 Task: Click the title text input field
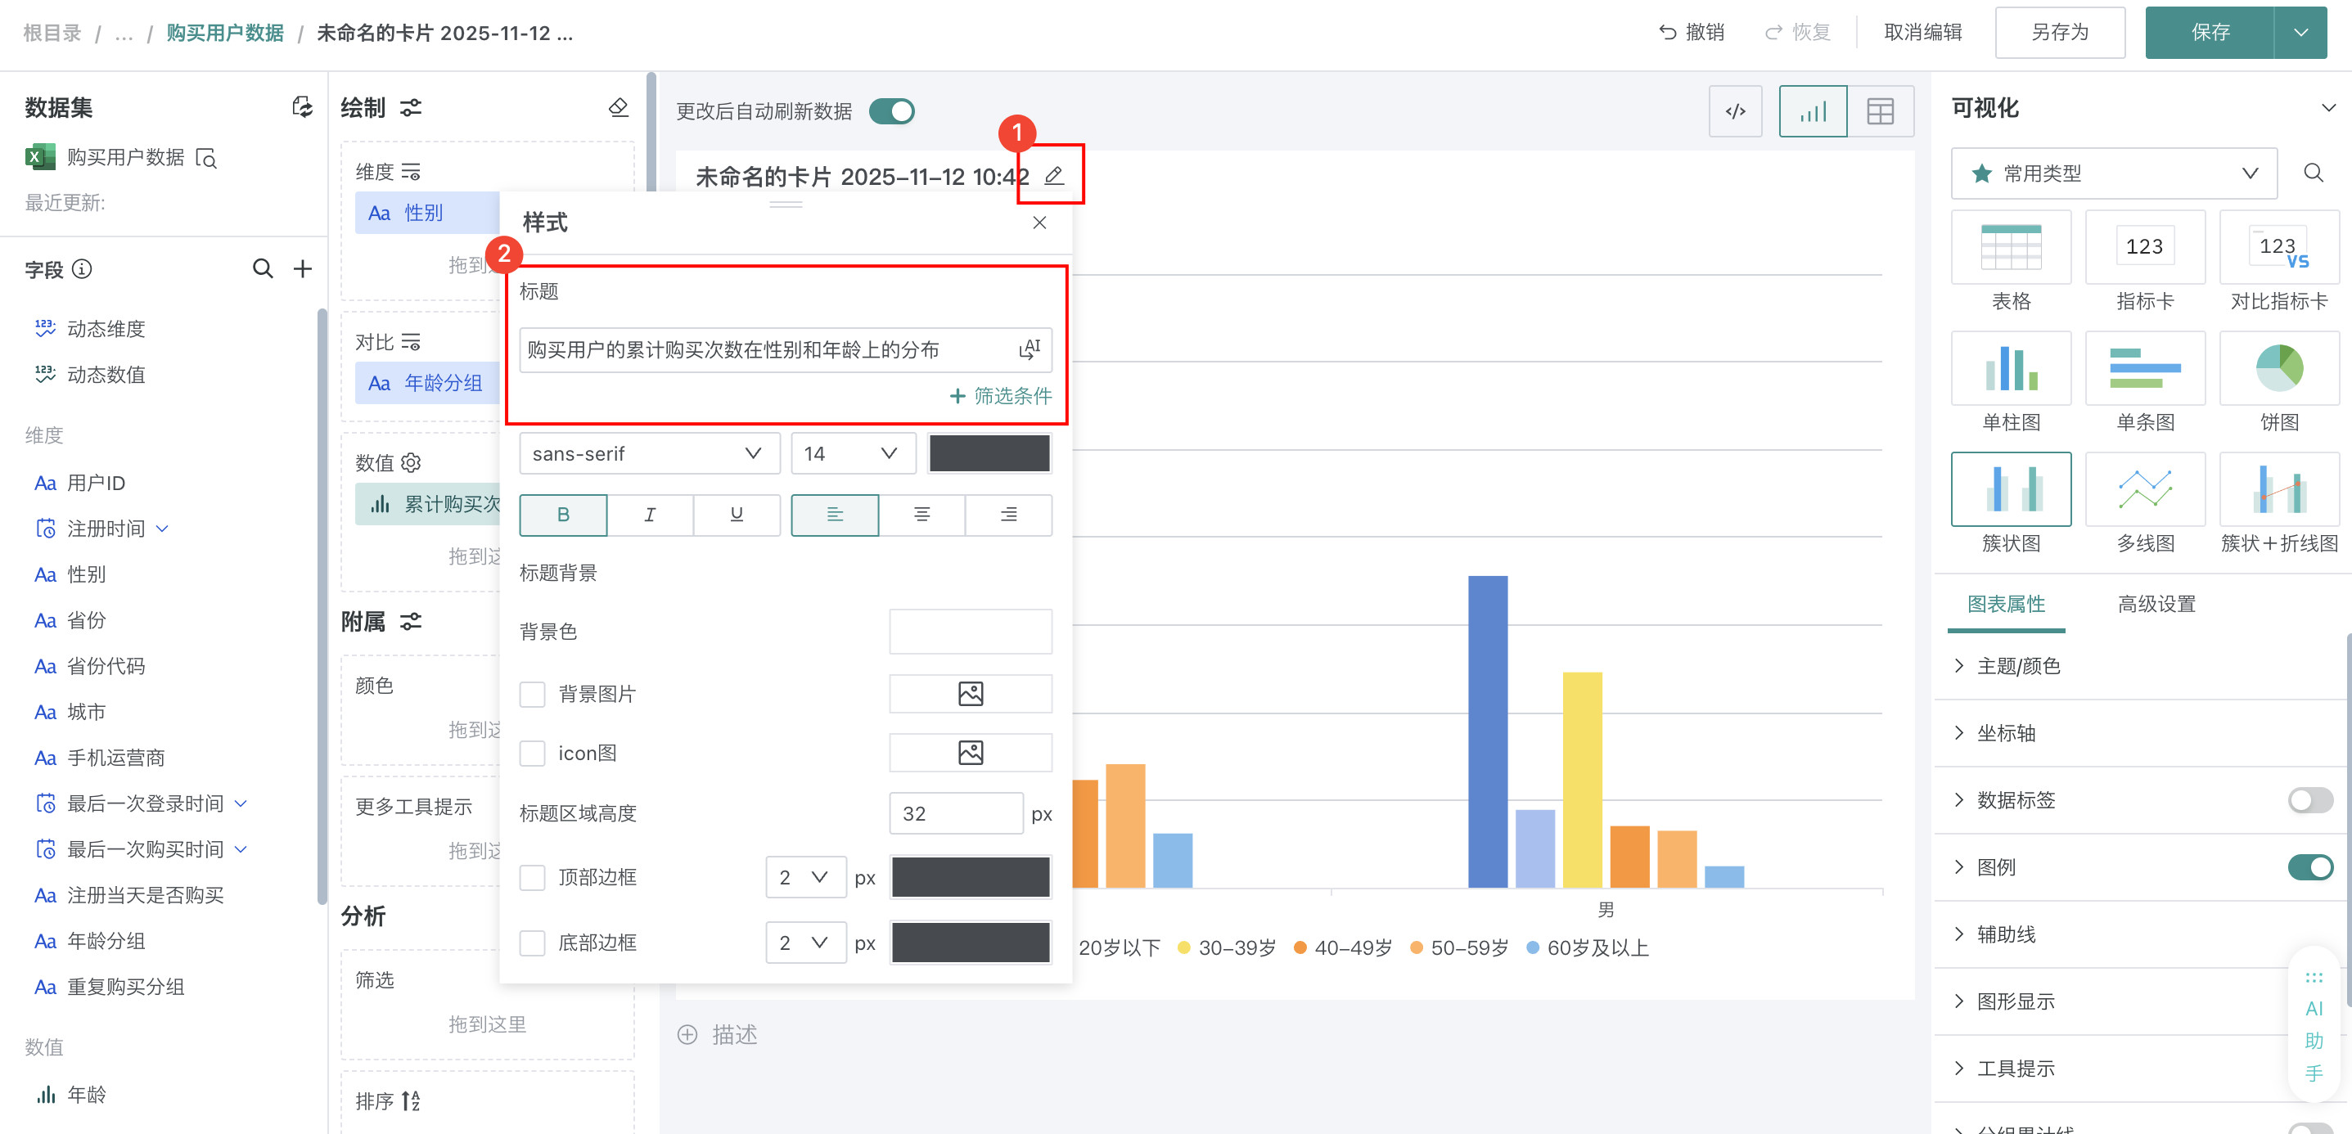click(x=767, y=349)
